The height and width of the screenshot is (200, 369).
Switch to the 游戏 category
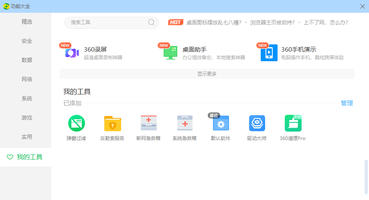pos(27,118)
